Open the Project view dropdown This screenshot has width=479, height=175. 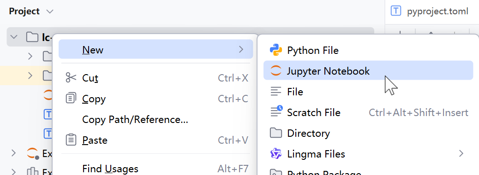point(49,12)
